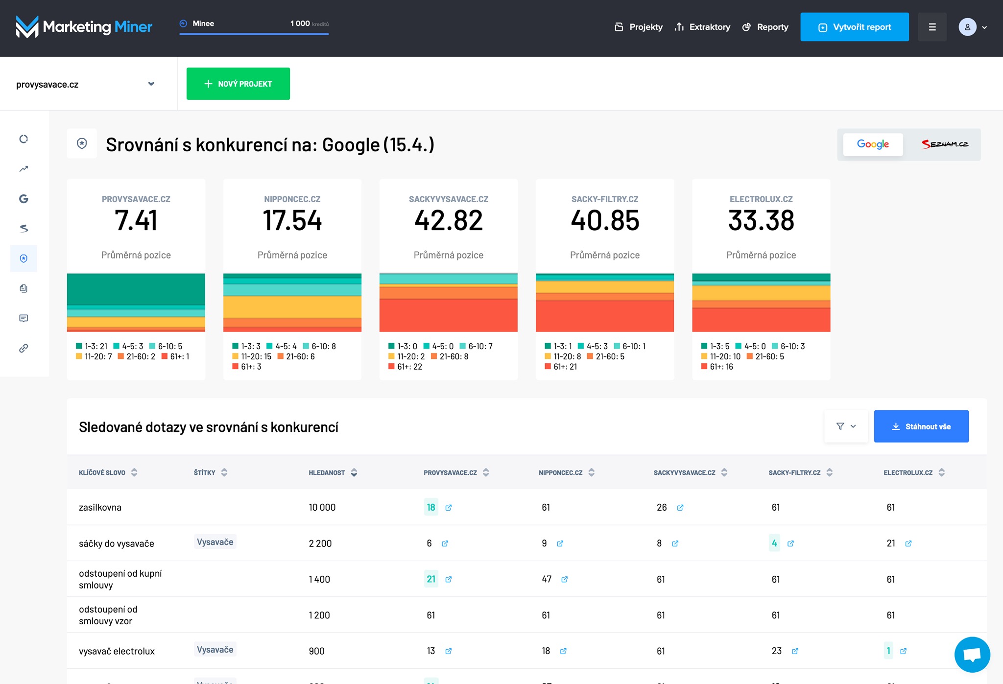Click the sackyvysavace.cz position distribution chart
The width and height of the screenshot is (1003, 684).
coord(449,303)
